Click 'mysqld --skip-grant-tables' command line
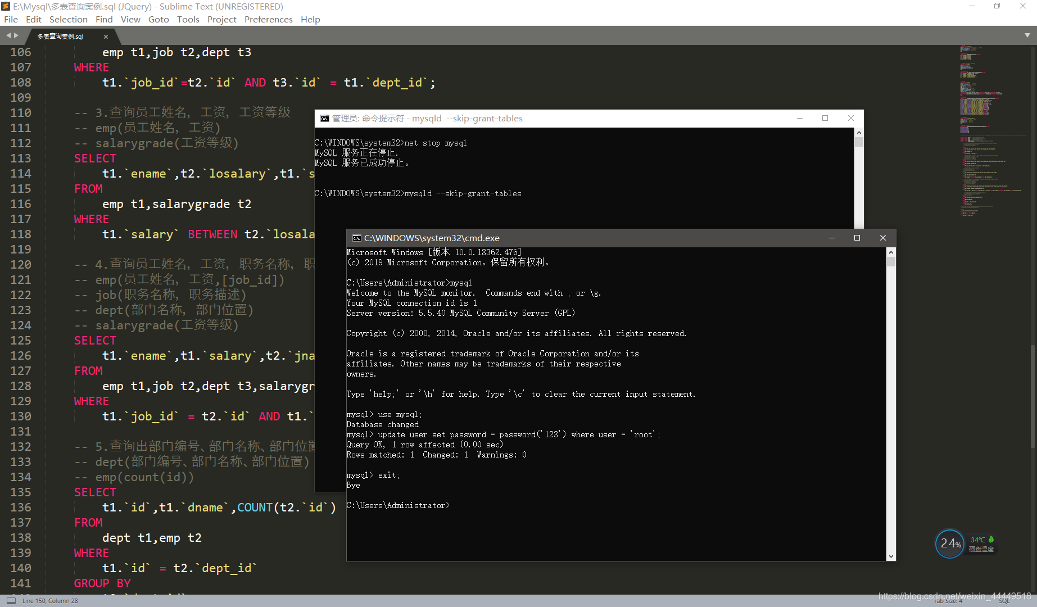The width and height of the screenshot is (1037, 607). pos(463,193)
